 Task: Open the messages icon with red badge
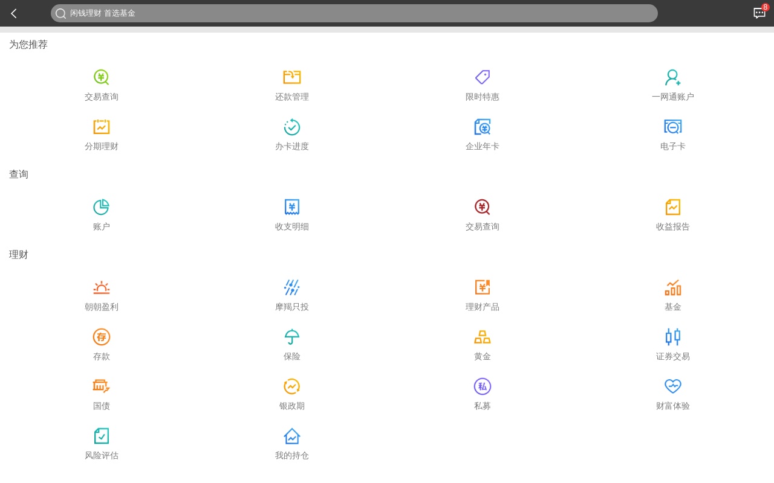click(760, 13)
